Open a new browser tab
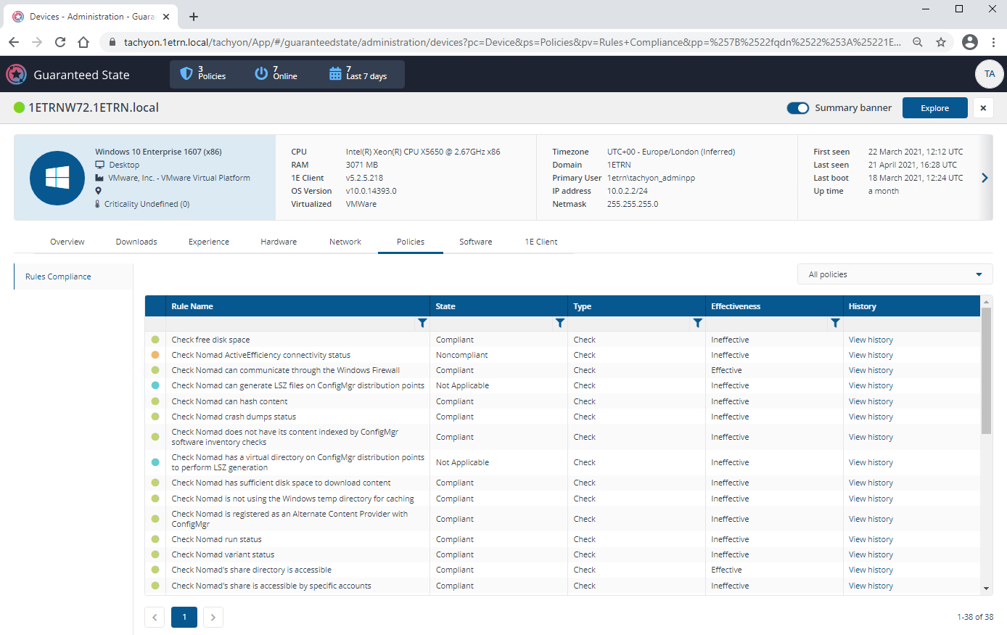Image resolution: width=1007 pixels, height=635 pixels. coord(194,16)
